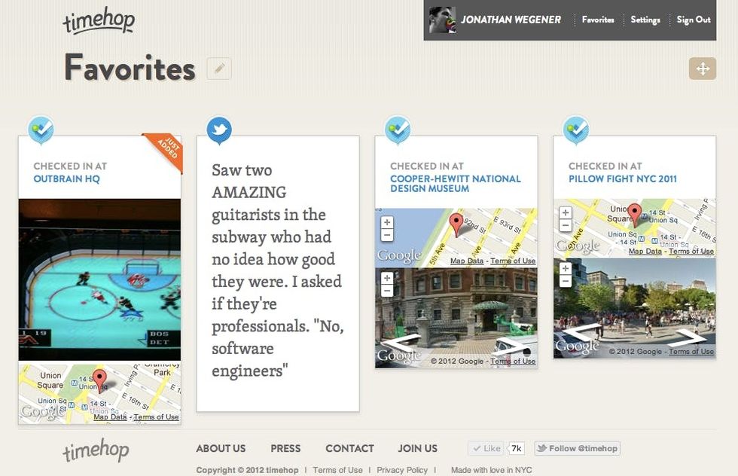Open the Outbrain HQ venue link

point(66,179)
